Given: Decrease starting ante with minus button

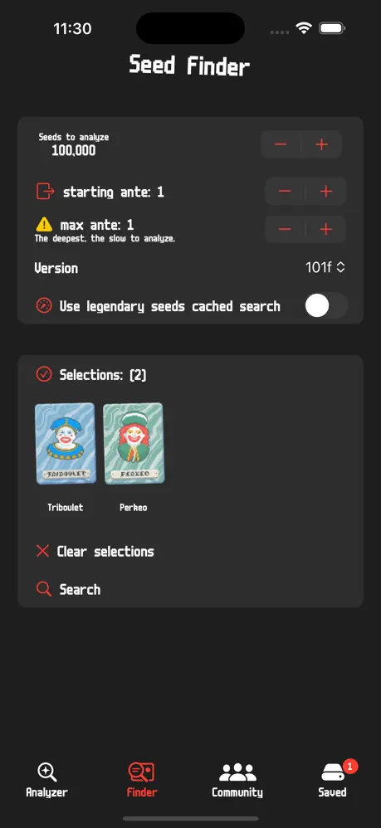Looking at the screenshot, I should pos(285,191).
